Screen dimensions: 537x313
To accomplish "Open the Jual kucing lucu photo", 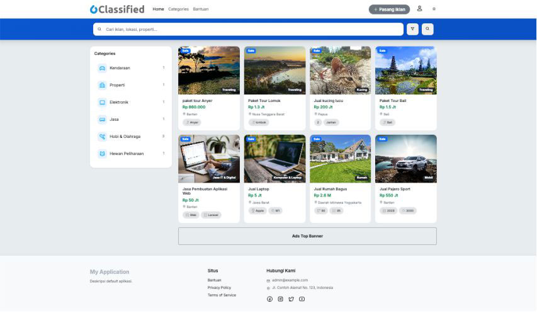I will click(341, 71).
